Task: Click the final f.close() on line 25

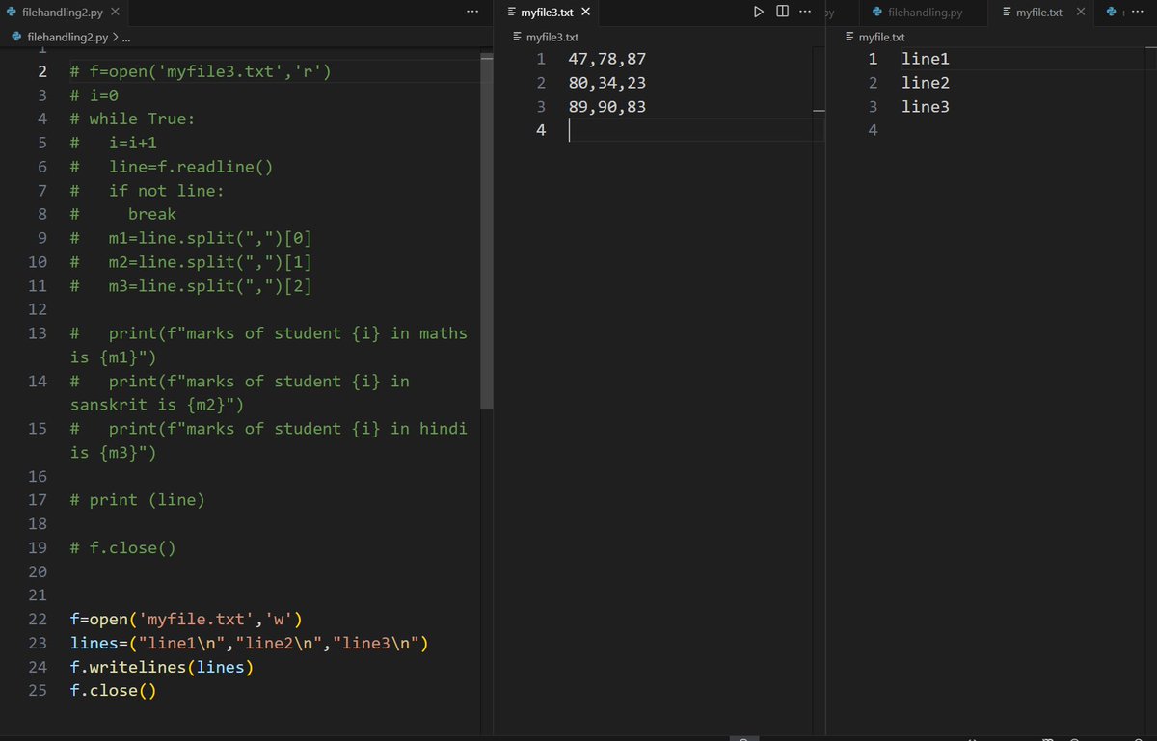Action: [x=113, y=691]
